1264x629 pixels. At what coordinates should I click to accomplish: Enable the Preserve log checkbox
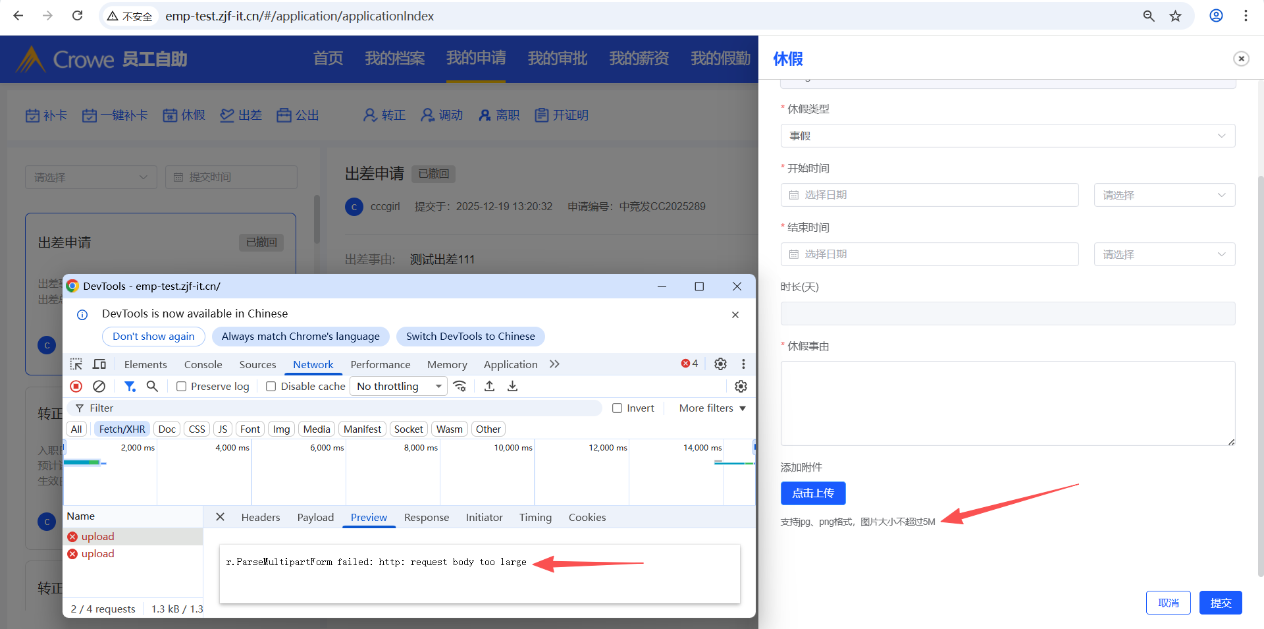(x=182, y=387)
